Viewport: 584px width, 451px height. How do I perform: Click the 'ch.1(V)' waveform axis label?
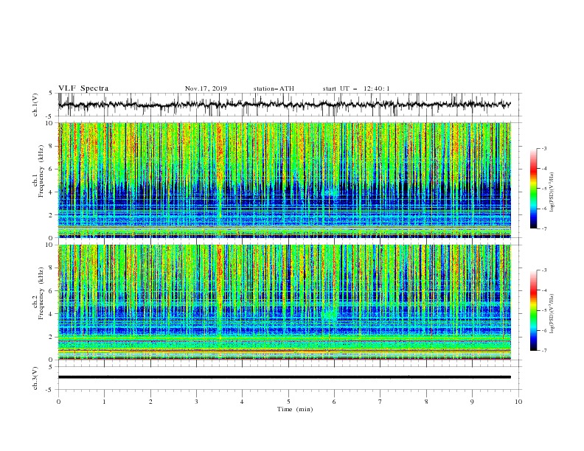tap(35, 105)
